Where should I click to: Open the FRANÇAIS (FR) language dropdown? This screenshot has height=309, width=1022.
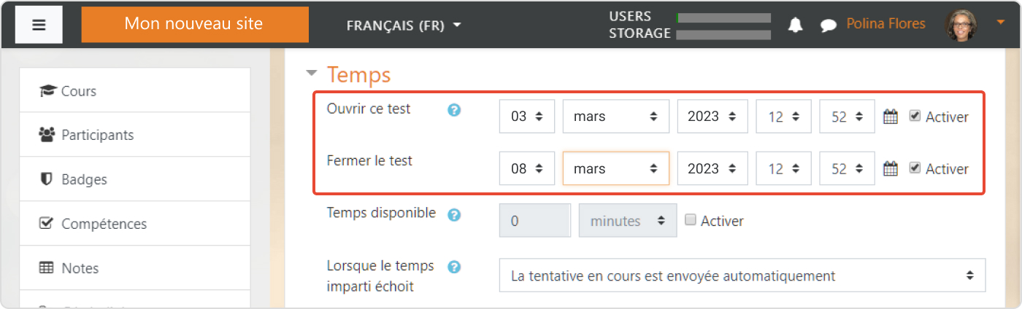coord(404,26)
